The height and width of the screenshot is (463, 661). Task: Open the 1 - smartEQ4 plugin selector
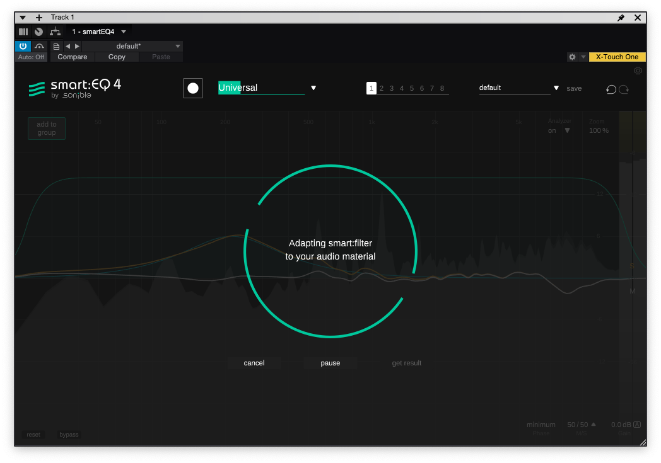[x=99, y=31]
